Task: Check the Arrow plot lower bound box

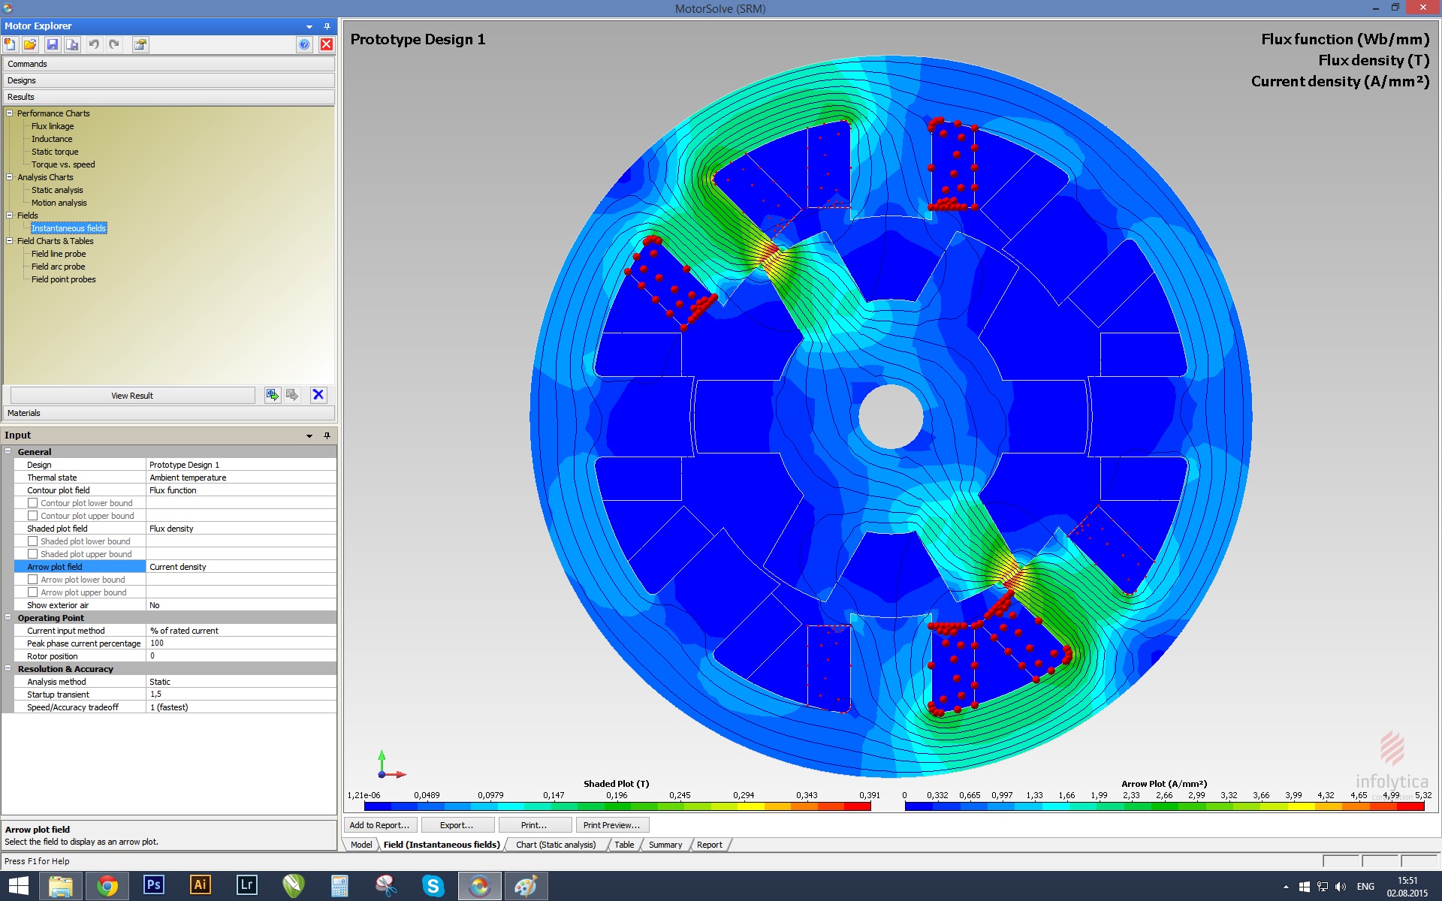Action: tap(33, 580)
